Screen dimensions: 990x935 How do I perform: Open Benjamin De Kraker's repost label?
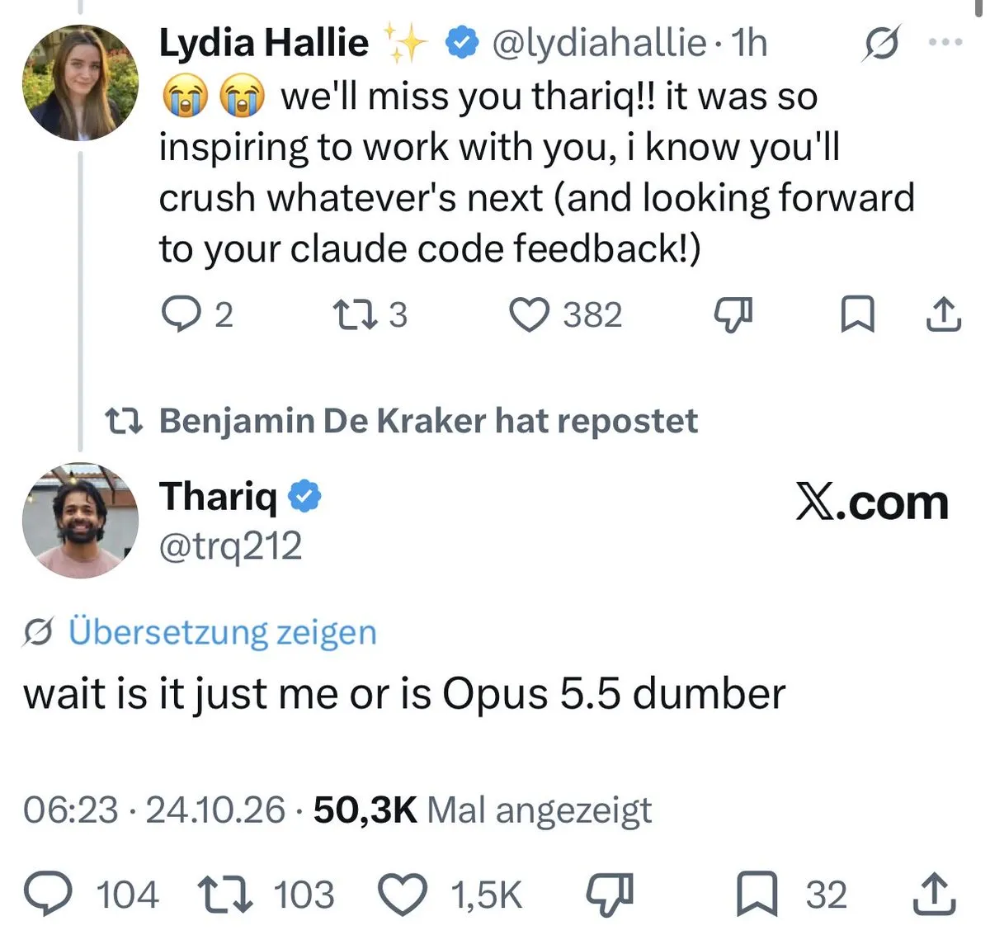428,421
